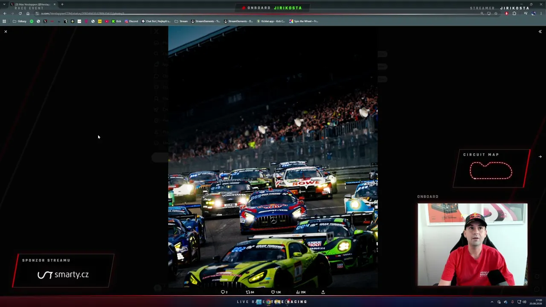
Task: Open a new browser tab
Action: tap(62, 4)
